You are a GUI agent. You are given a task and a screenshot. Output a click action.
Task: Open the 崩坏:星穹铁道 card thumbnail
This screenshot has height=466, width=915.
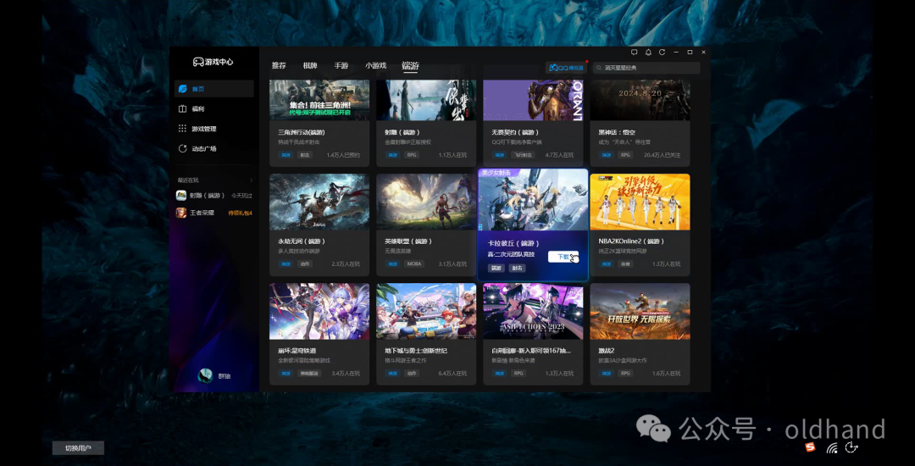tap(319, 312)
